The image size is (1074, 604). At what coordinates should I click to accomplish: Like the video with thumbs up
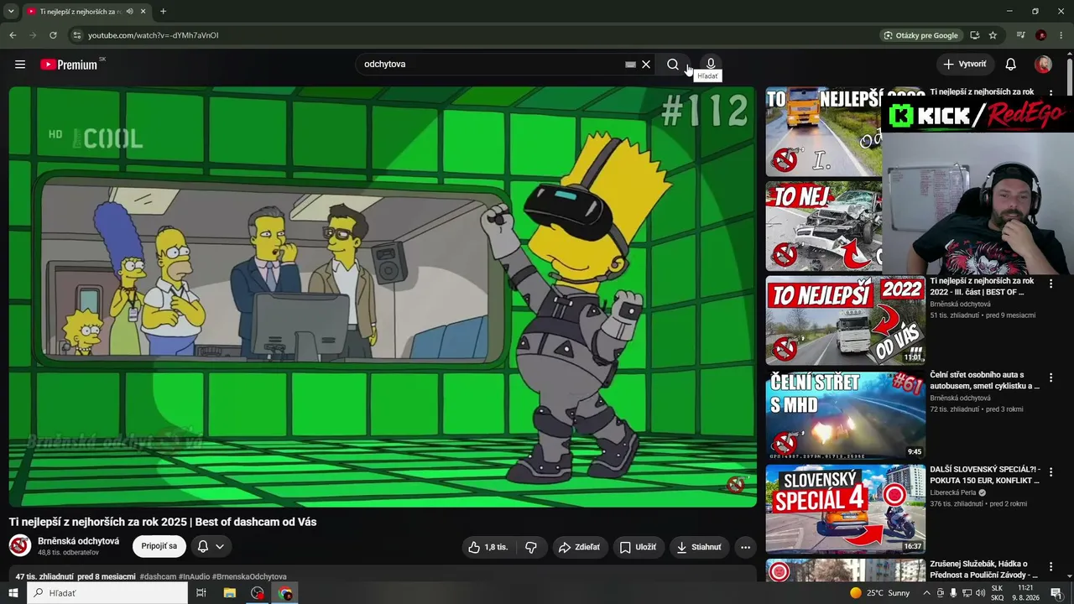pyautogui.click(x=488, y=547)
